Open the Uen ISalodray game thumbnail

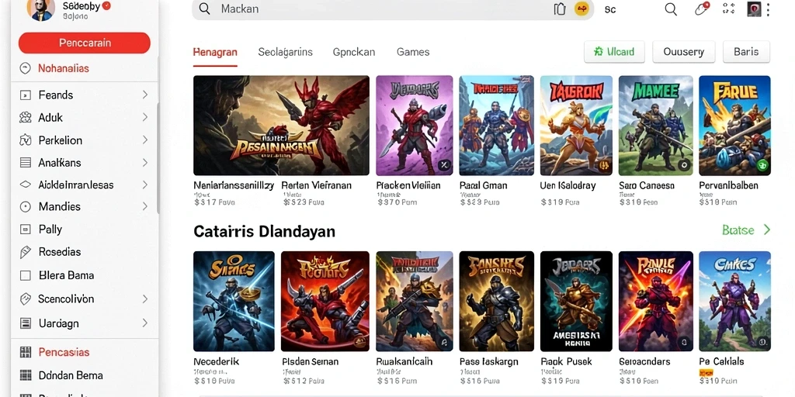click(576, 126)
